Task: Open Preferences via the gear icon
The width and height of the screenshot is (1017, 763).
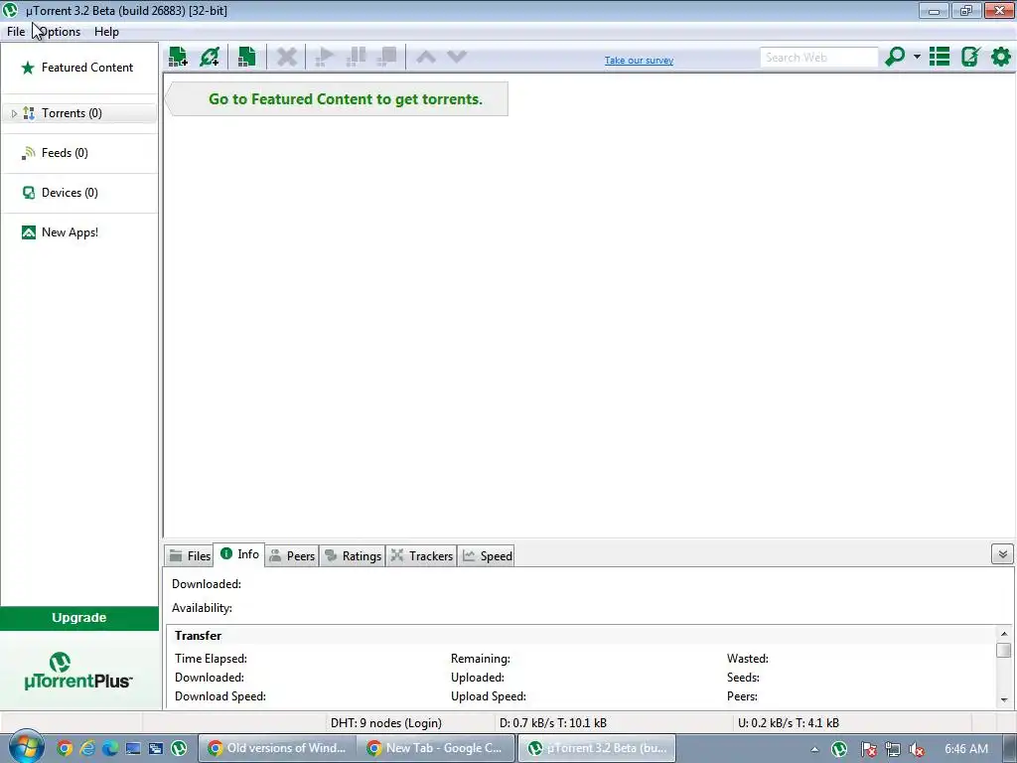Action: (x=1001, y=57)
